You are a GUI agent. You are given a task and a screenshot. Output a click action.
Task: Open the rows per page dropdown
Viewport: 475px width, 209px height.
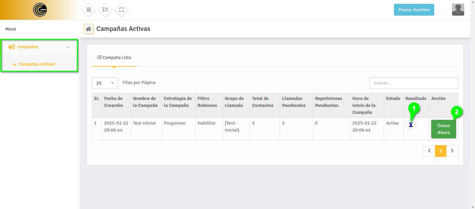tap(105, 83)
